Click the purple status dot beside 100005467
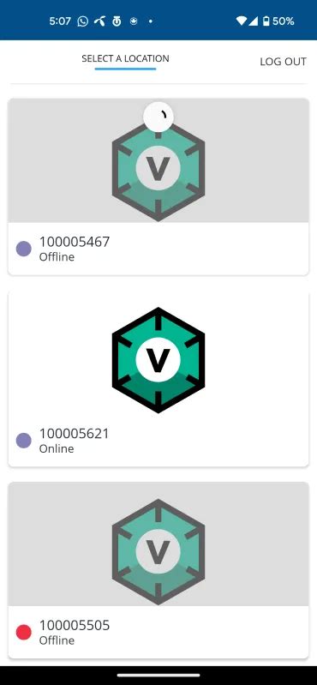The width and height of the screenshot is (317, 685). coord(24,249)
